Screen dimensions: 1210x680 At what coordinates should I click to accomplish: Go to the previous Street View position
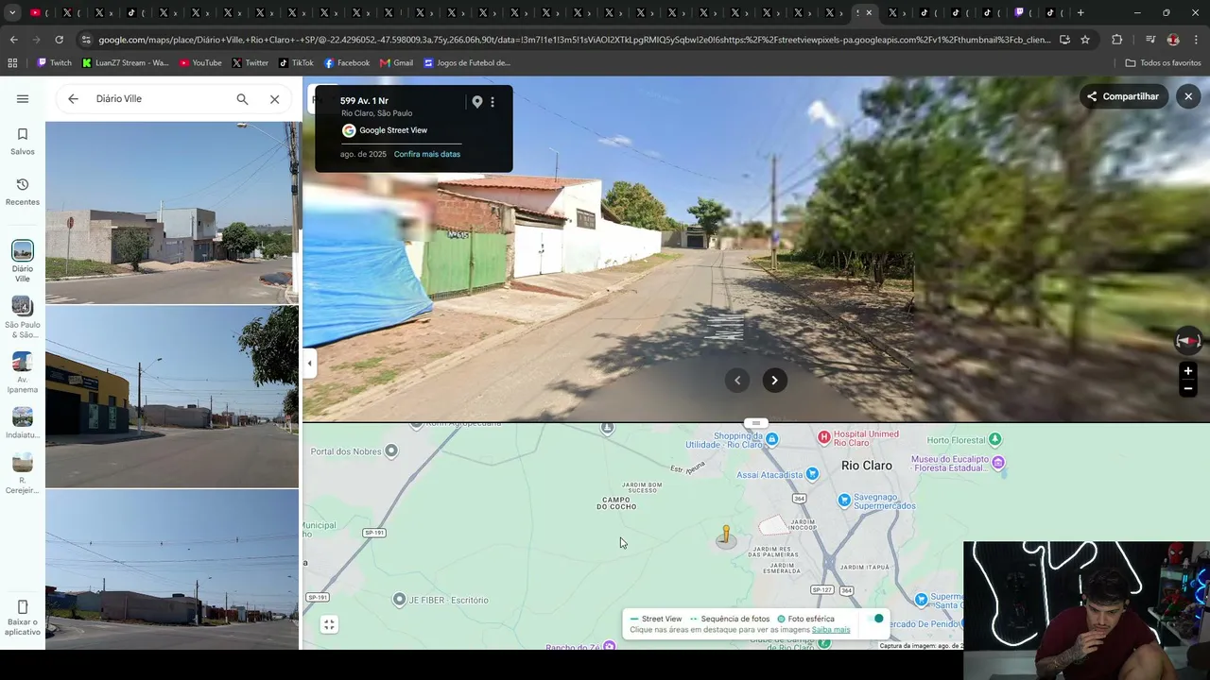[737, 380]
